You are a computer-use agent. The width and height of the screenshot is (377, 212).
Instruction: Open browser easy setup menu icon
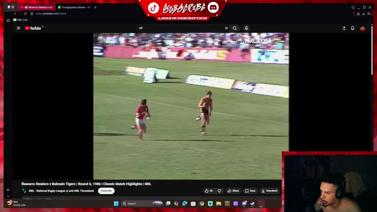(x=369, y=14)
